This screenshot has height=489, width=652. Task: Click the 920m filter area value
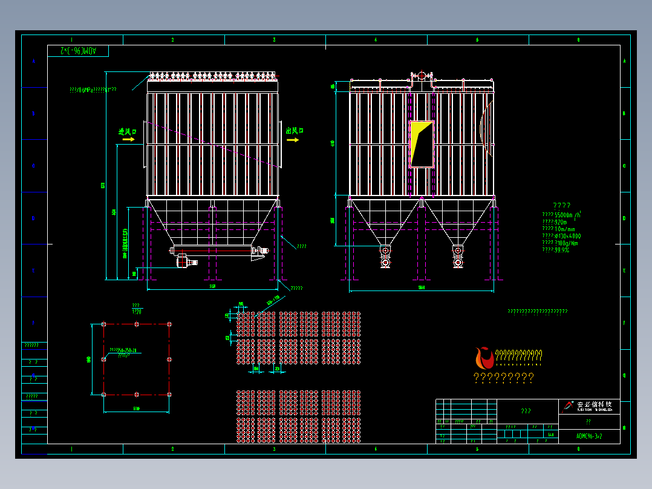tap(561, 222)
